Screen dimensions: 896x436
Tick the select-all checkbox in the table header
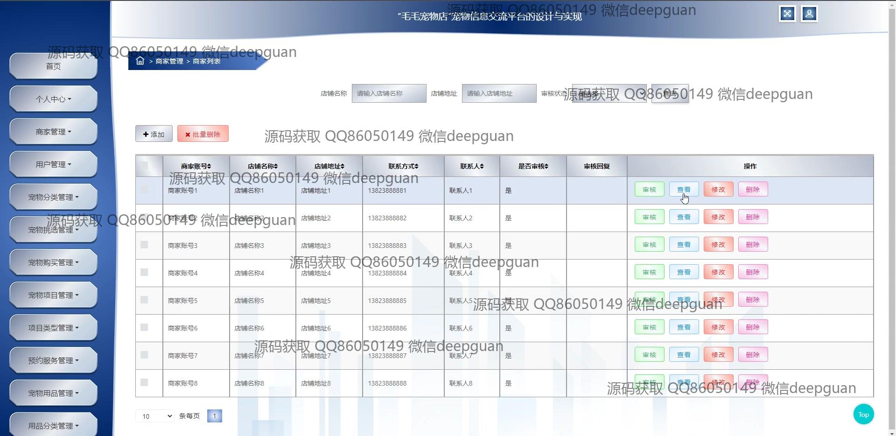144,165
